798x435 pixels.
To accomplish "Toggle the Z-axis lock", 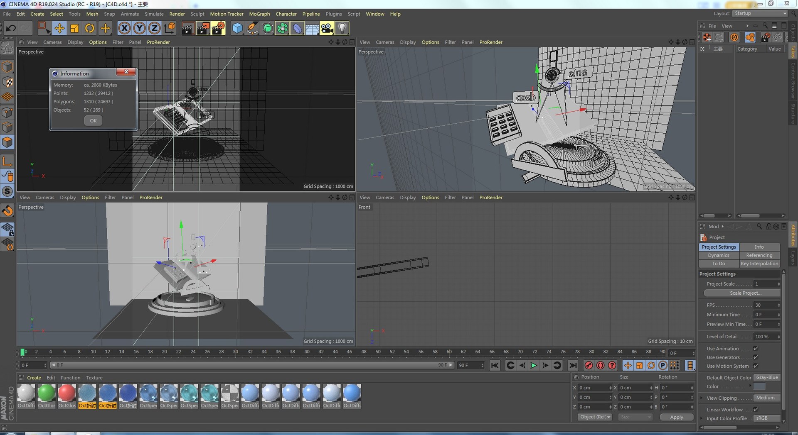I will 155,28.
